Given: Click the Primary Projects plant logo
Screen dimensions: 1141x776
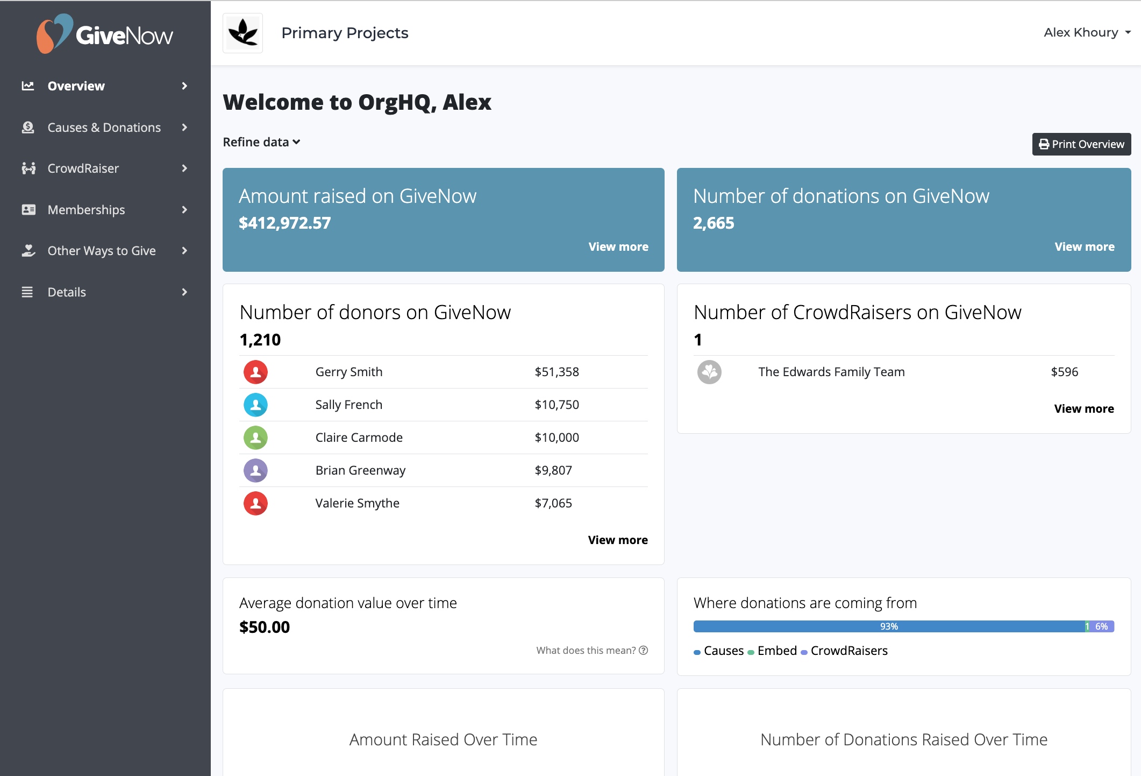Looking at the screenshot, I should pos(243,33).
